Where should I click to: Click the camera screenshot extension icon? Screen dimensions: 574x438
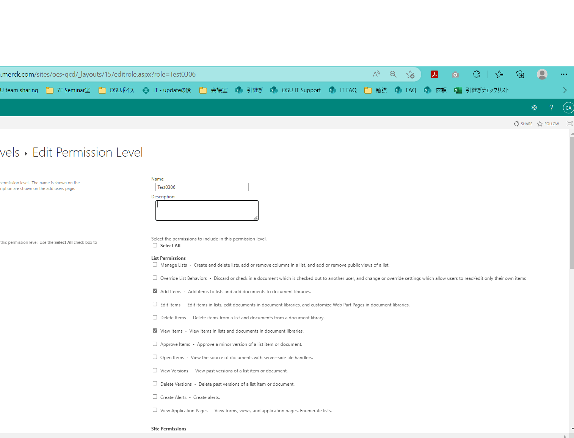455,74
